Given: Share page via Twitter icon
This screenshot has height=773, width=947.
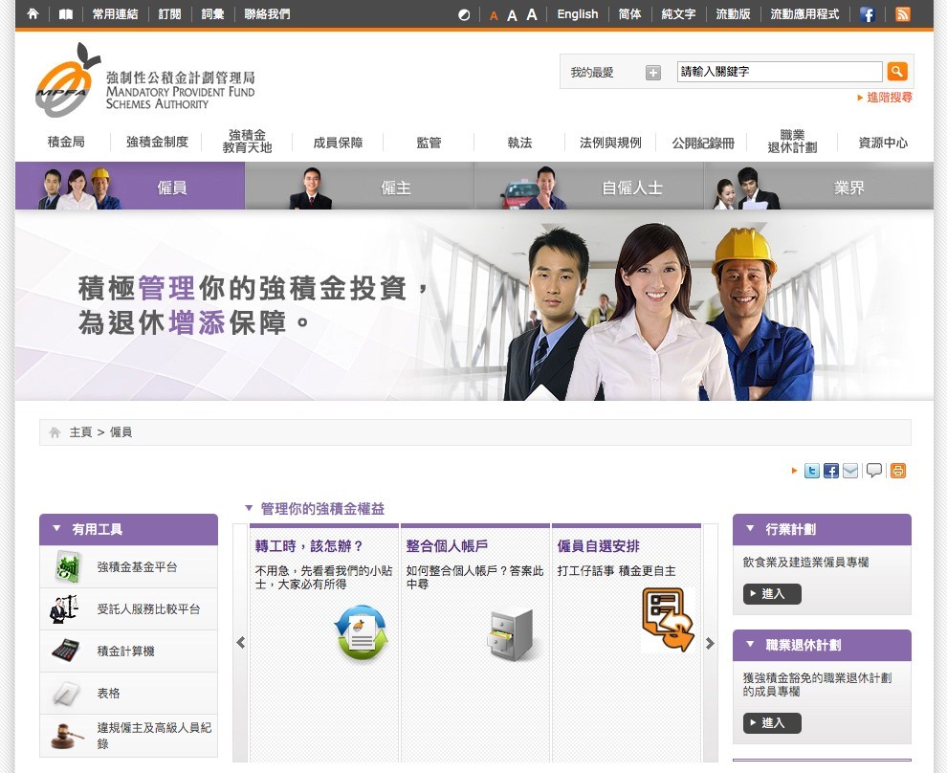Looking at the screenshot, I should (812, 471).
